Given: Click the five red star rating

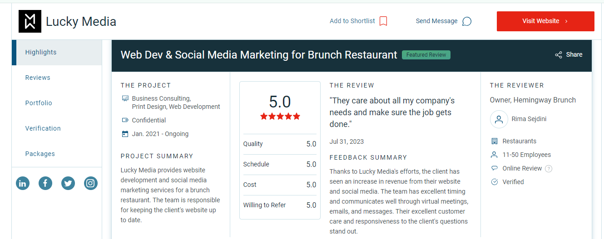Looking at the screenshot, I should pos(280,117).
